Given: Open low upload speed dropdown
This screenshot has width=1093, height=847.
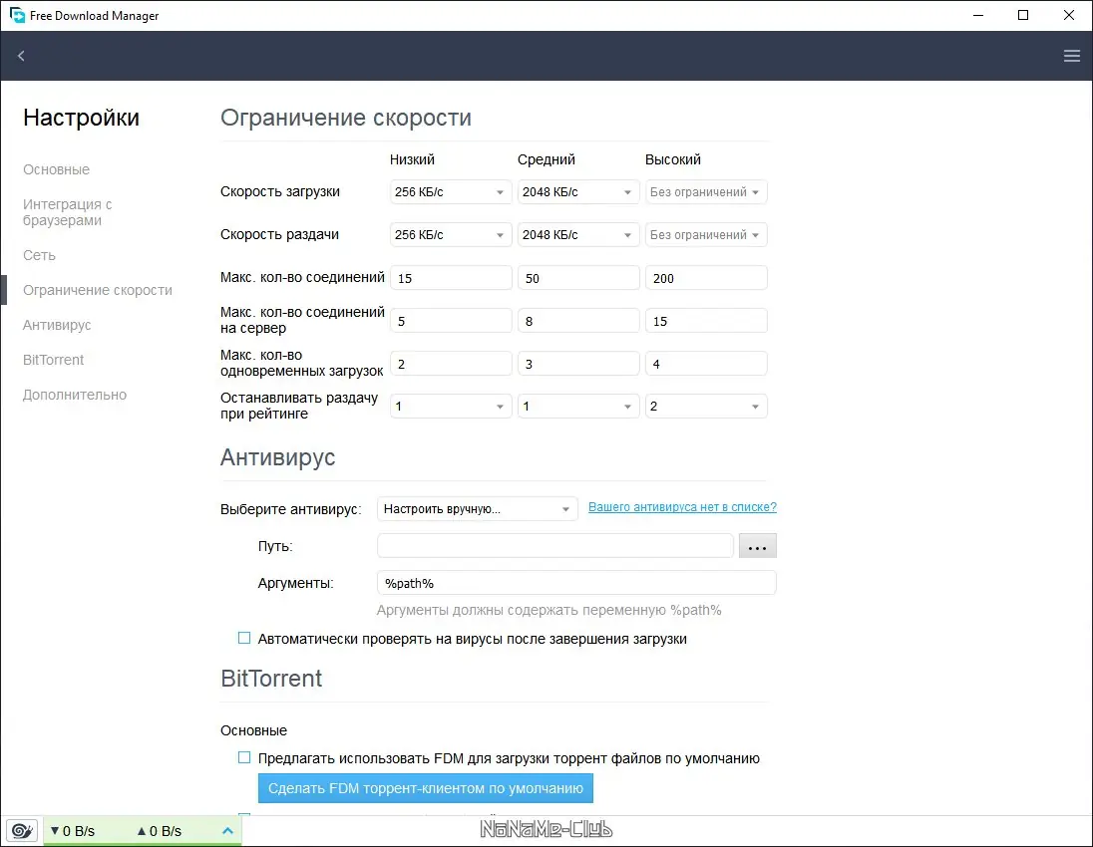Looking at the screenshot, I should [451, 235].
